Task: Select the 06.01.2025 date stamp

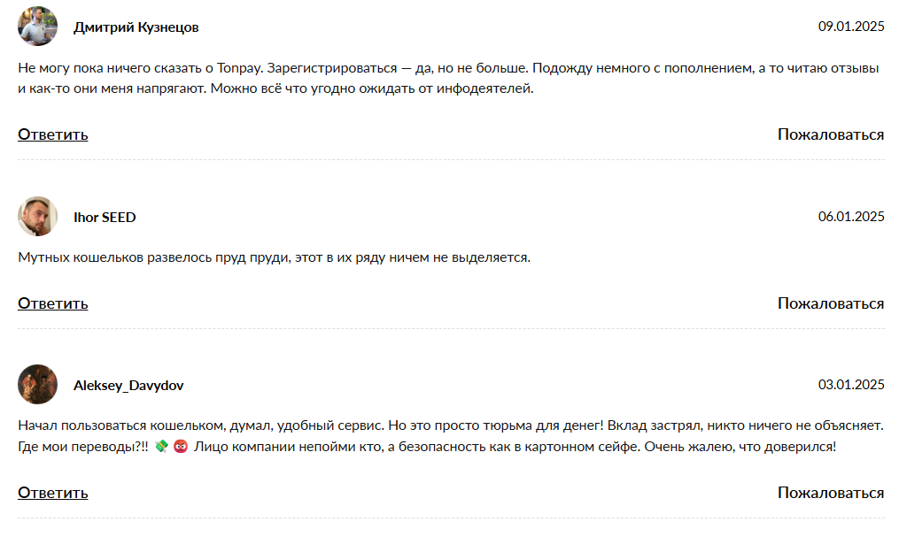Action: pyautogui.click(x=851, y=217)
